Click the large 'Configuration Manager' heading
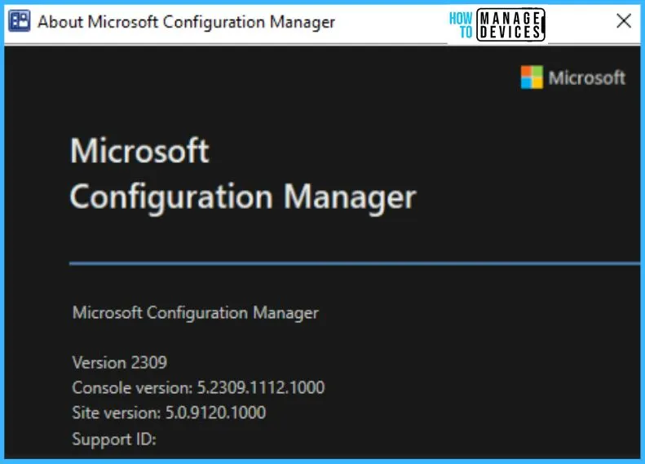The width and height of the screenshot is (645, 464). click(243, 197)
